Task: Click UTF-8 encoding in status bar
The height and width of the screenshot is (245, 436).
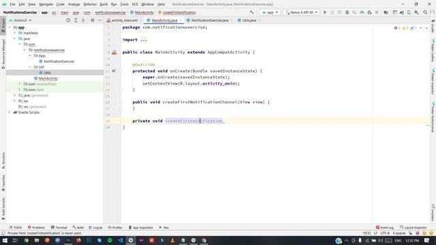Action: click(385, 233)
